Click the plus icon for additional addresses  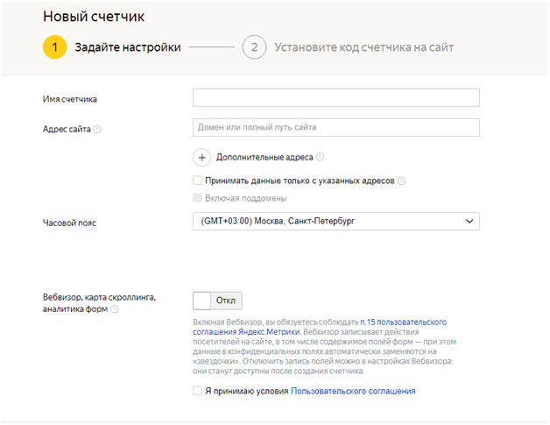pyautogui.click(x=201, y=158)
